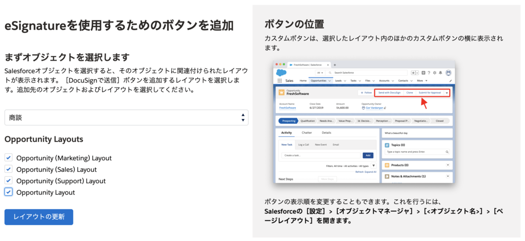This screenshot has height=241, width=525.
Task: Select the Qualification stage in path
Action: tap(308, 121)
